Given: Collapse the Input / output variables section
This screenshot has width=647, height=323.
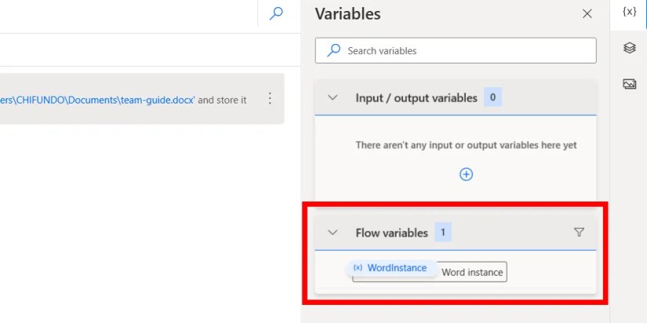Looking at the screenshot, I should [x=333, y=98].
